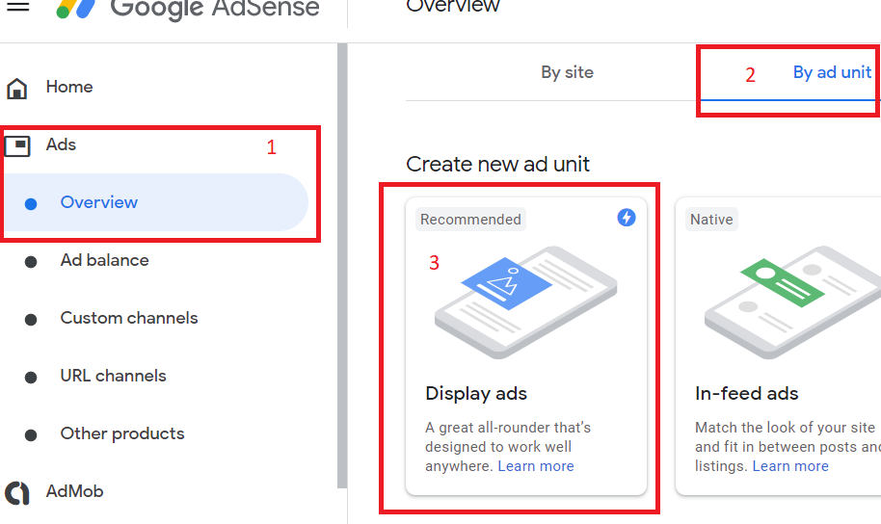Click the In-feed ads phone illustration
Image resolution: width=881 pixels, height=524 pixels.
coord(792,302)
